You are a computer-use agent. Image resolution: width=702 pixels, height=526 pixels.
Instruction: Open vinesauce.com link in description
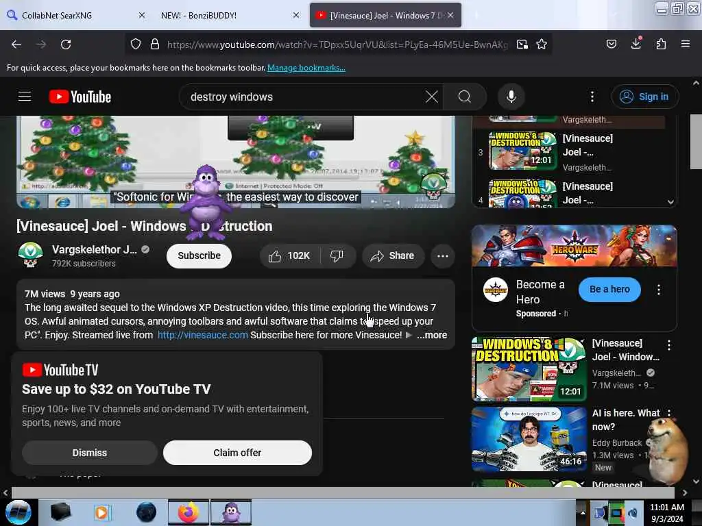click(x=202, y=335)
